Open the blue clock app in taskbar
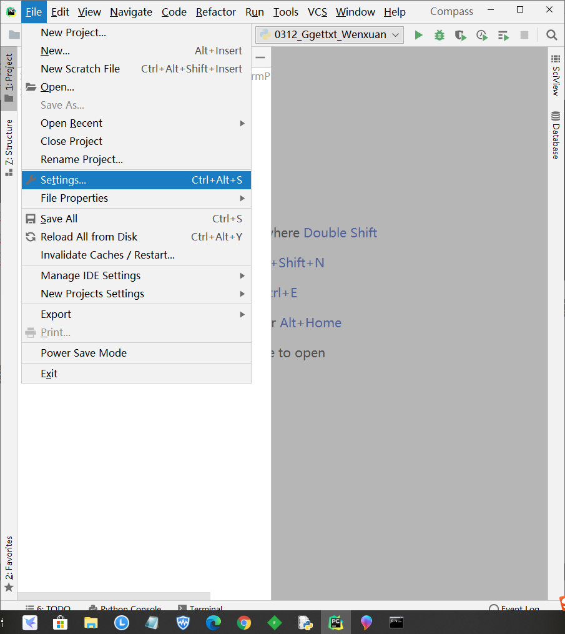 (x=122, y=623)
